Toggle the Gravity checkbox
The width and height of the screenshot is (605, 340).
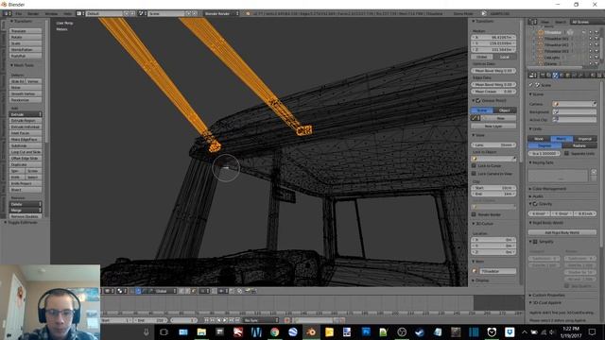(x=536, y=204)
